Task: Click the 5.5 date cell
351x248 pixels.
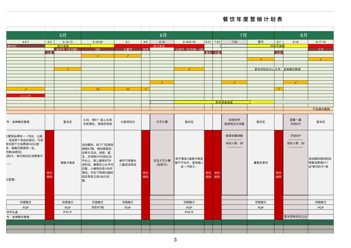Action: click(50, 42)
